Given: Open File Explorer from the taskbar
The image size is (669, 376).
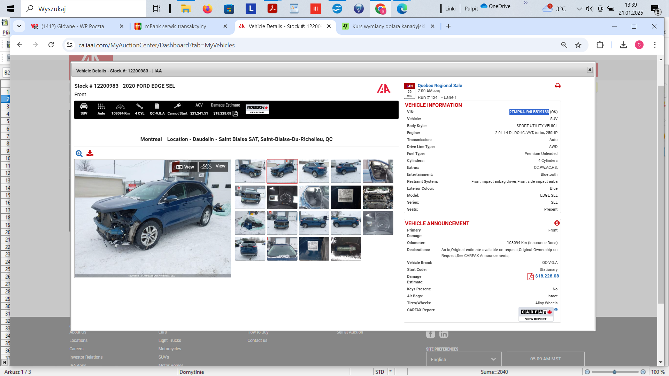Looking at the screenshot, I should pyautogui.click(x=186, y=9).
